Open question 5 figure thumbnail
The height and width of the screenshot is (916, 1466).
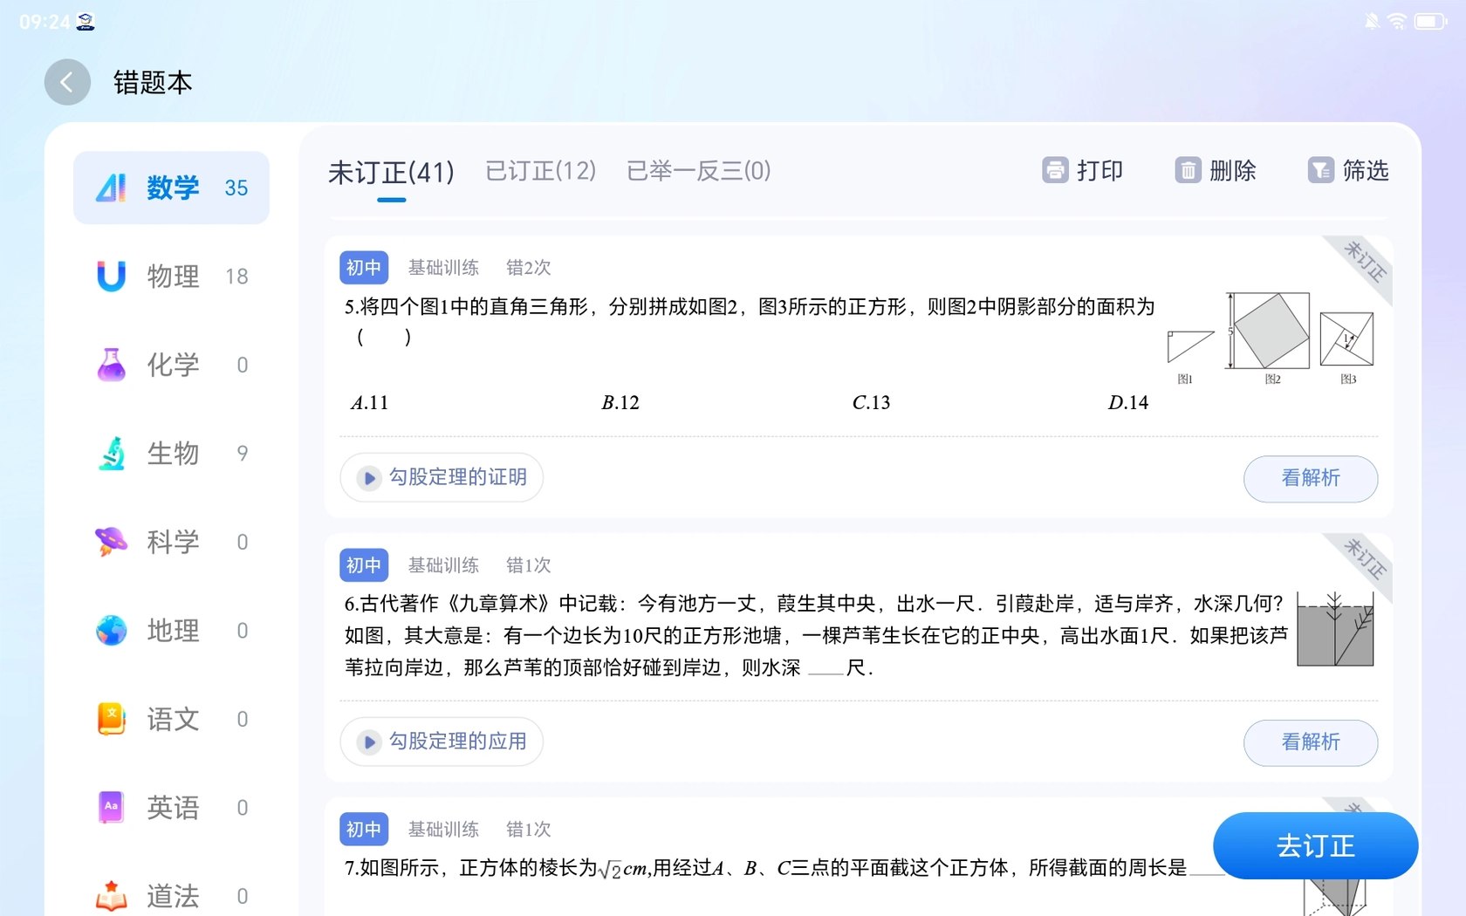point(1271,338)
